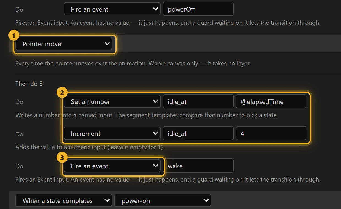
Task: Click the Pointer move help description text
Action: (x=133, y=63)
